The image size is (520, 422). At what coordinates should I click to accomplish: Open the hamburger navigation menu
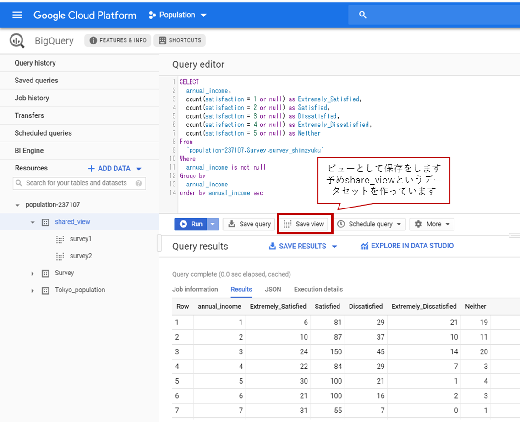pyautogui.click(x=17, y=15)
